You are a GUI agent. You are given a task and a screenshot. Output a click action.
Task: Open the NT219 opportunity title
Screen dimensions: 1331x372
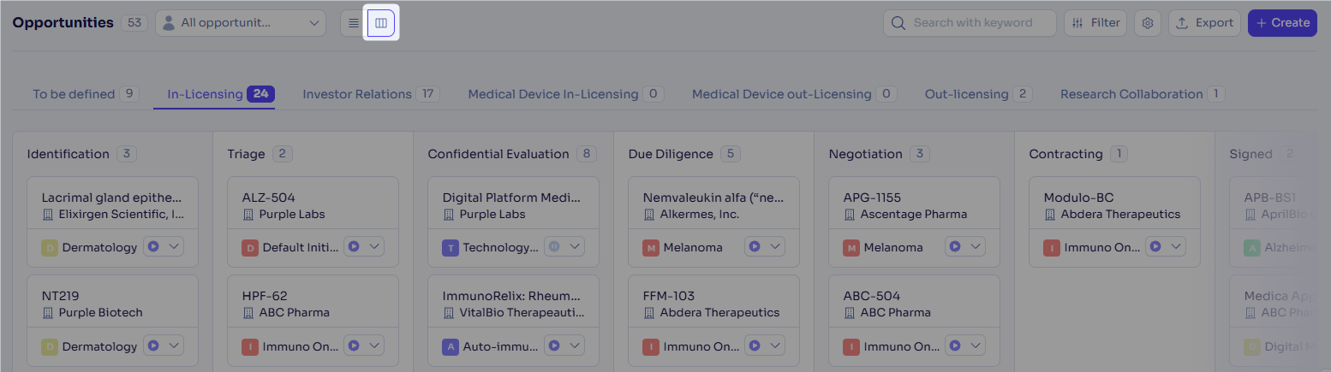(60, 296)
